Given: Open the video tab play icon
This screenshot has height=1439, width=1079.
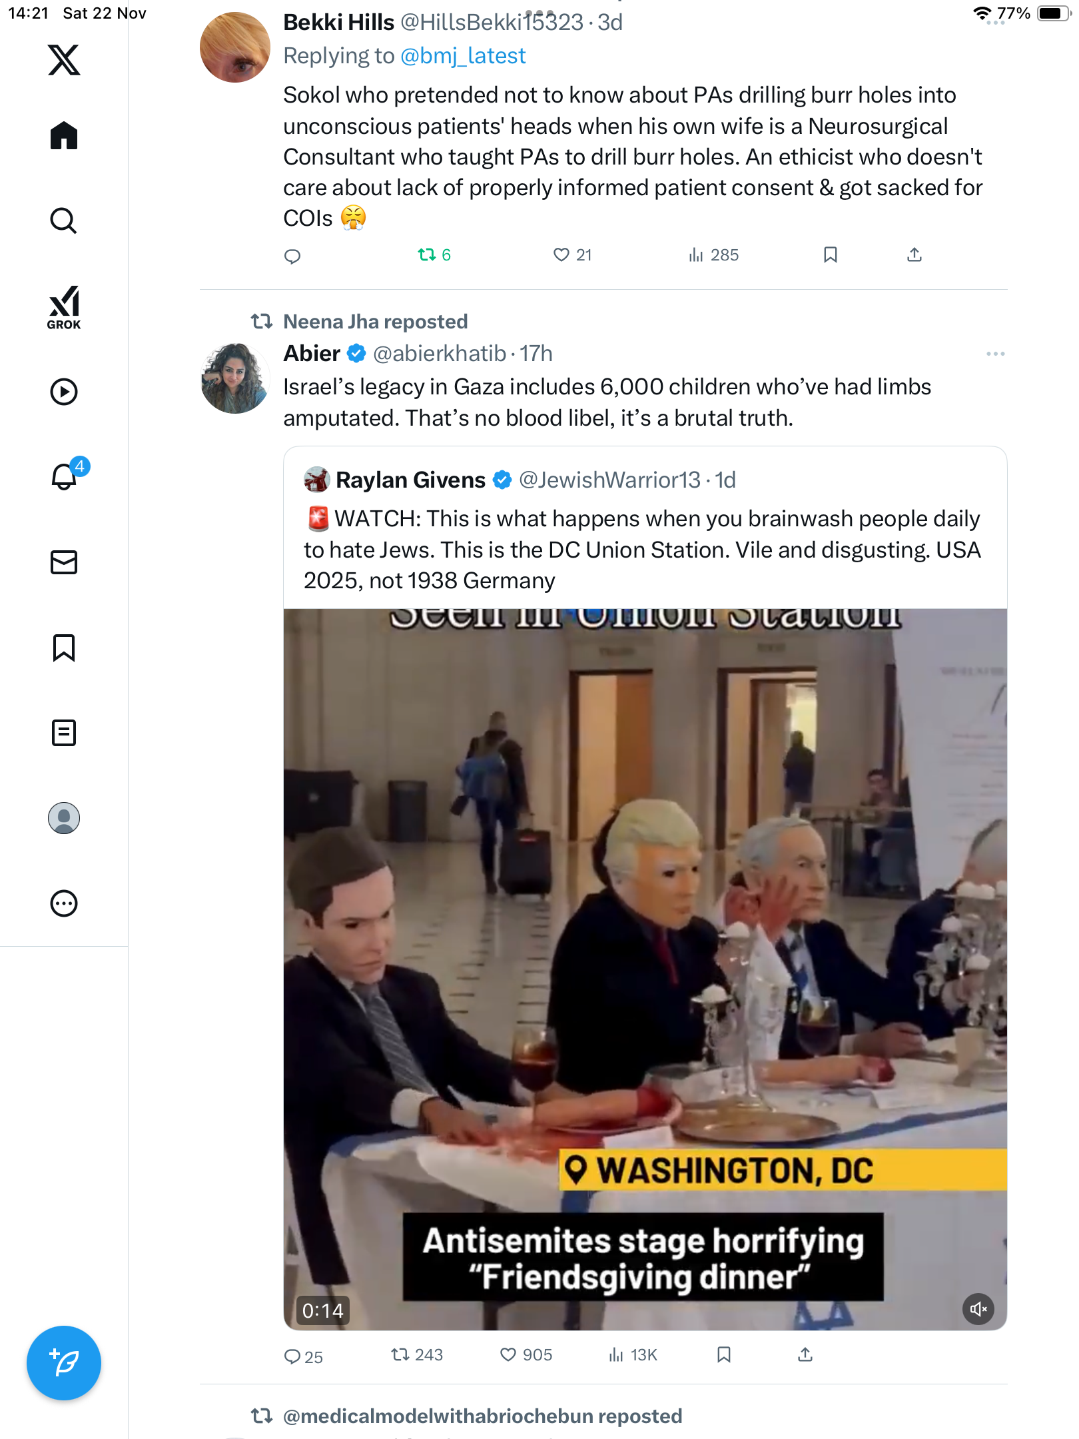Looking at the screenshot, I should (x=64, y=392).
